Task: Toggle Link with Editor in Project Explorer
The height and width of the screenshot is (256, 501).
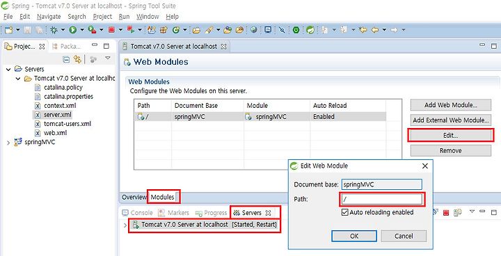Action: 77,59
